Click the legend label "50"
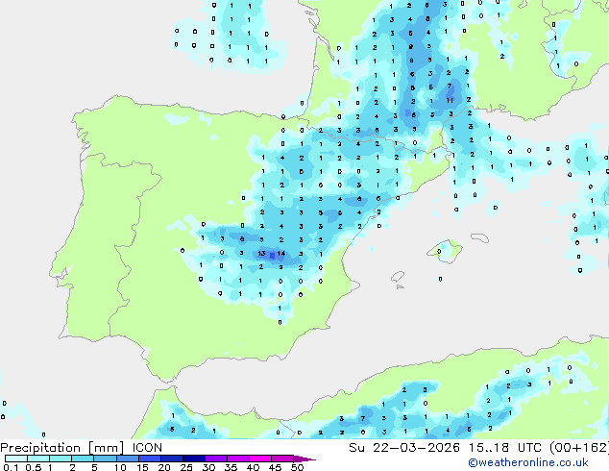 coord(297,467)
